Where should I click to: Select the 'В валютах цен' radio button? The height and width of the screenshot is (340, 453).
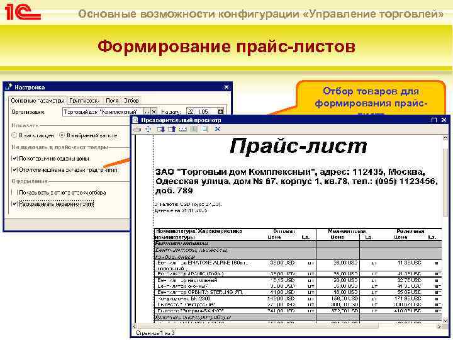14,135
